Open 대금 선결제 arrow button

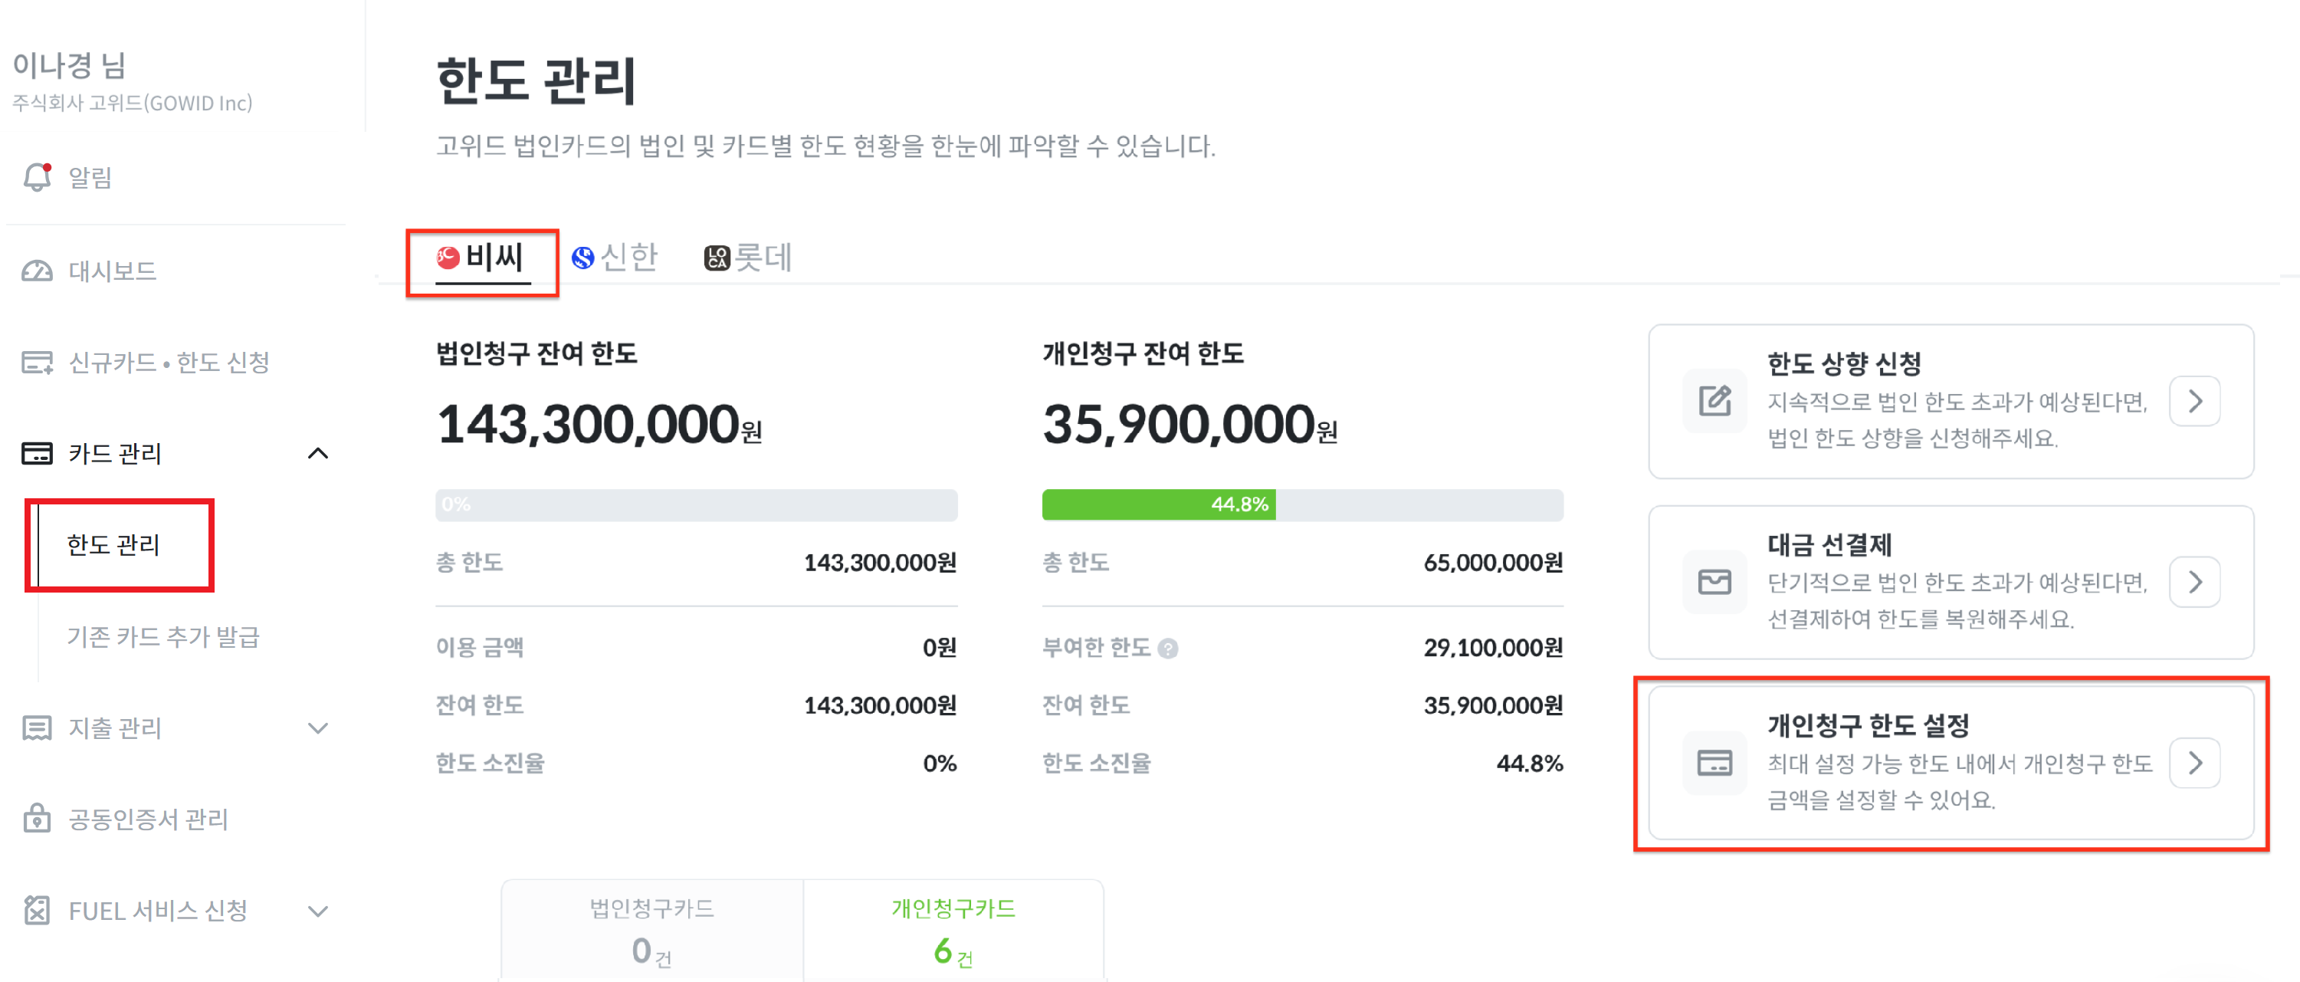pos(2195,583)
